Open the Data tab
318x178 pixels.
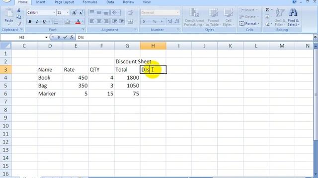[x=110, y=2]
